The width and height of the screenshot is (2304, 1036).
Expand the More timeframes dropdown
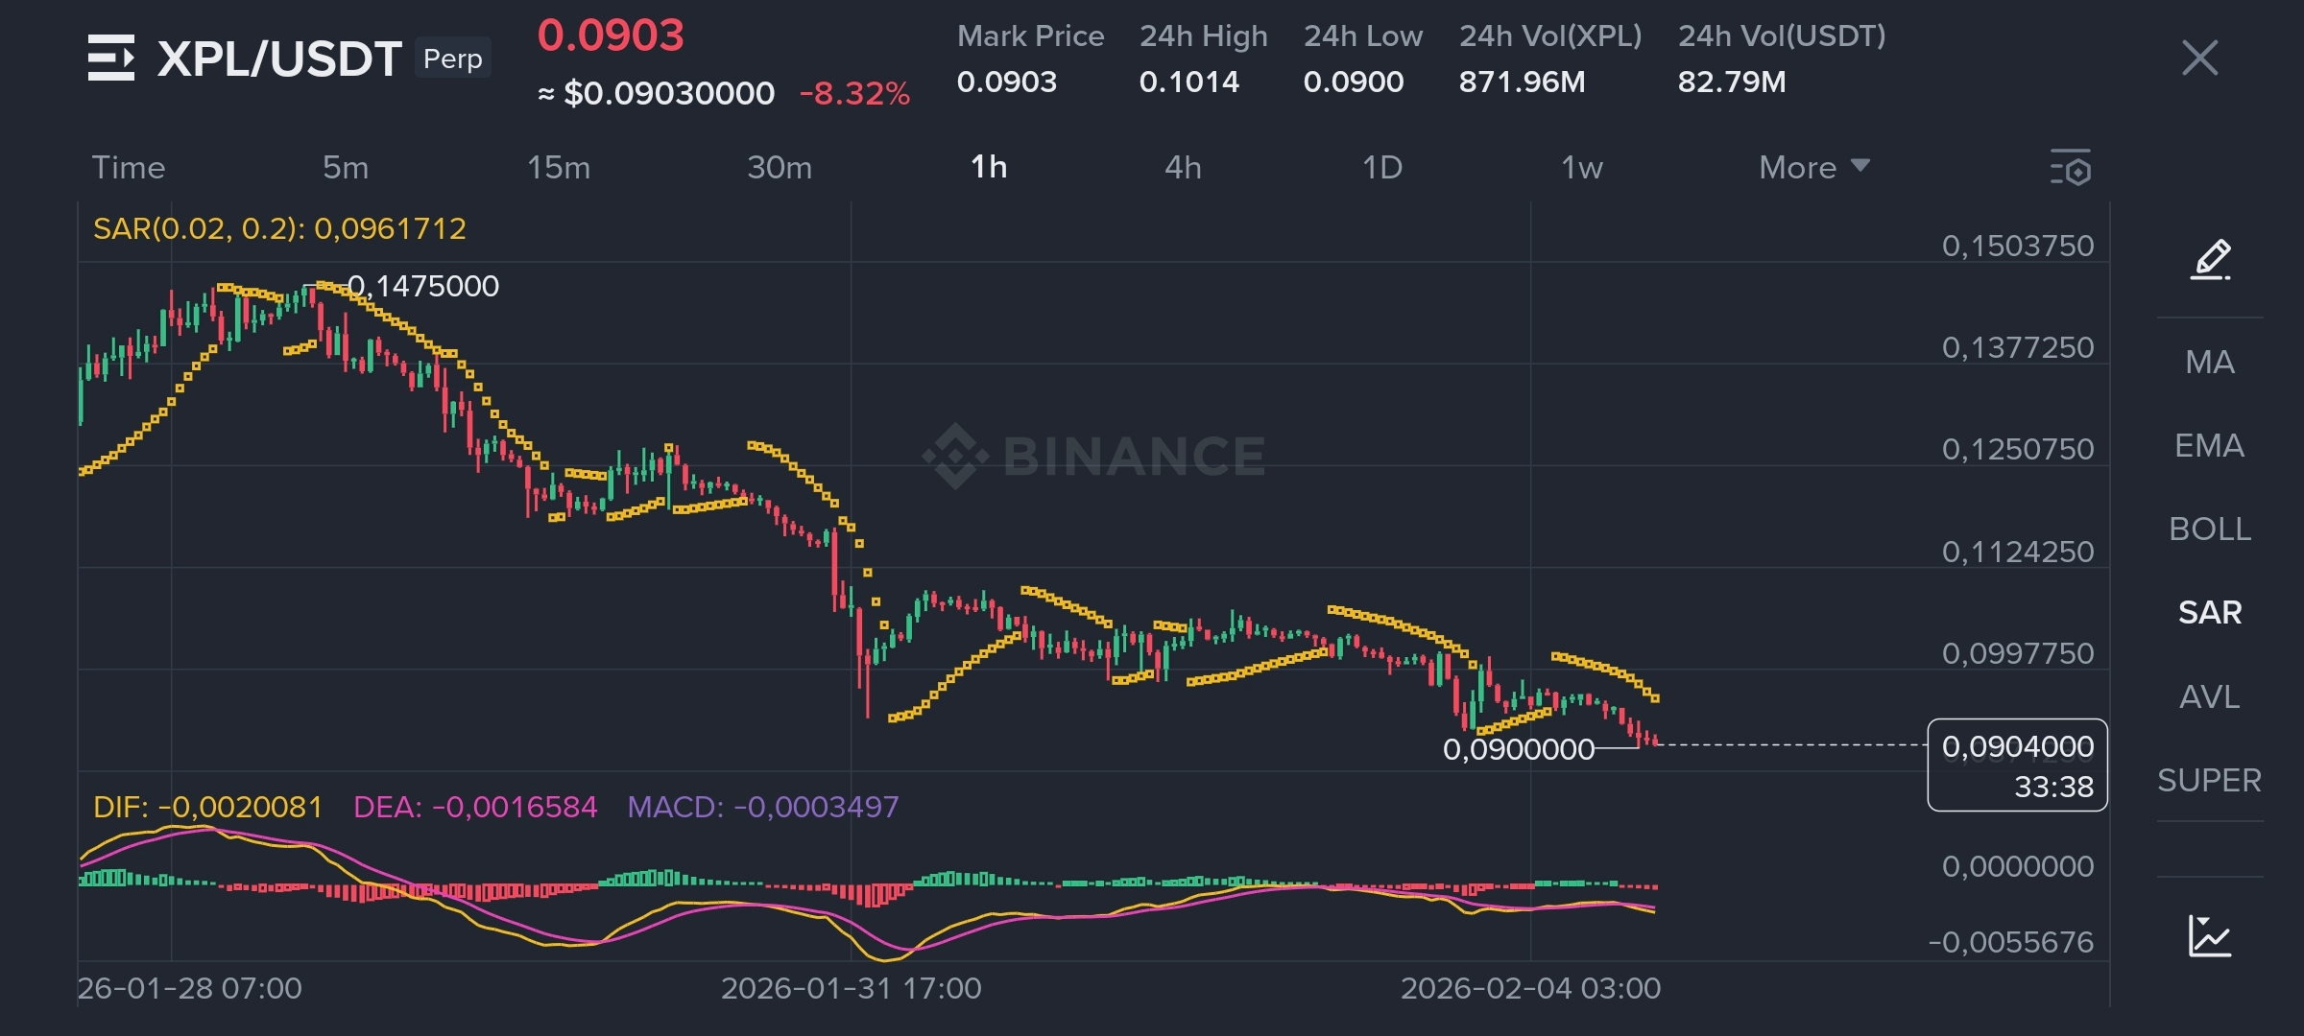pos(1813,168)
